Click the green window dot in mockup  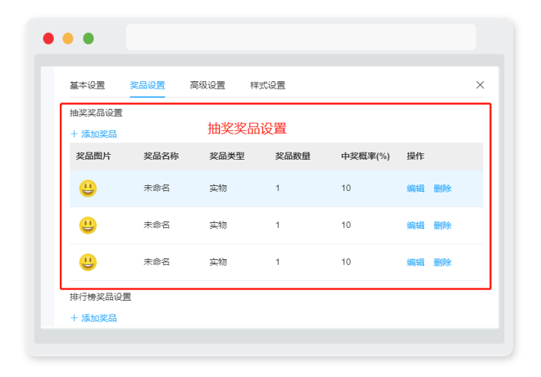[89, 39]
